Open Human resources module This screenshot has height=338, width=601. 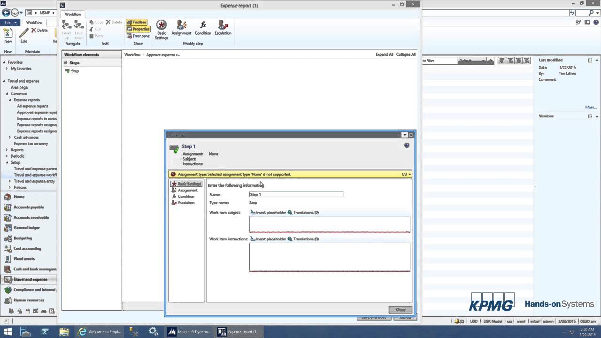29,300
